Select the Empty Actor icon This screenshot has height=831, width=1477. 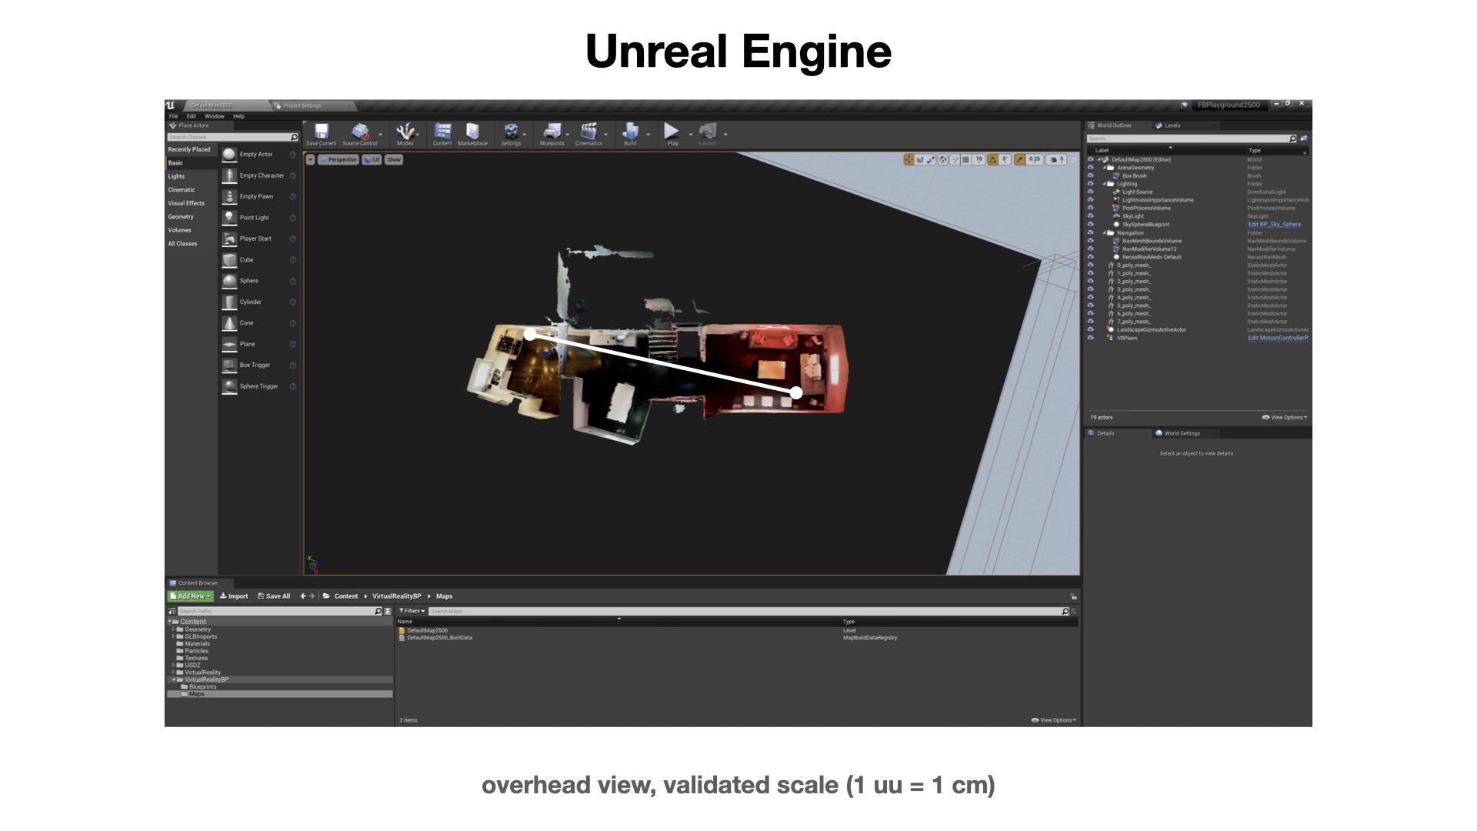(229, 155)
